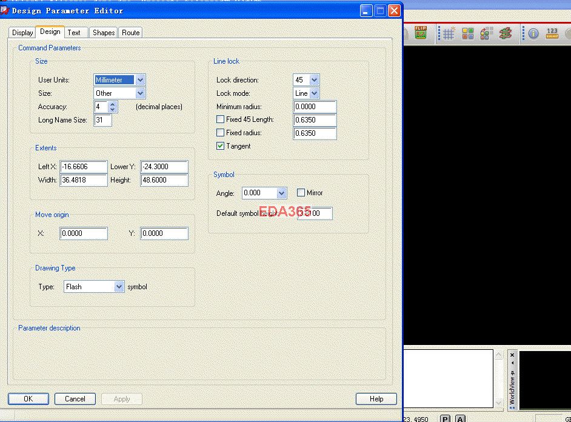Click the Accuracy value field
The width and height of the screenshot is (571, 422).
101,107
